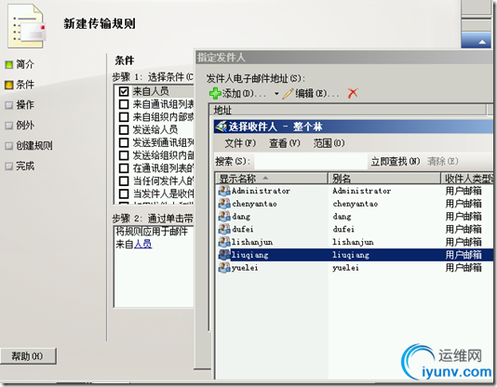Check the 发送到通讯组 condition checkbox
The height and width of the screenshot is (387, 497).
pos(124,143)
